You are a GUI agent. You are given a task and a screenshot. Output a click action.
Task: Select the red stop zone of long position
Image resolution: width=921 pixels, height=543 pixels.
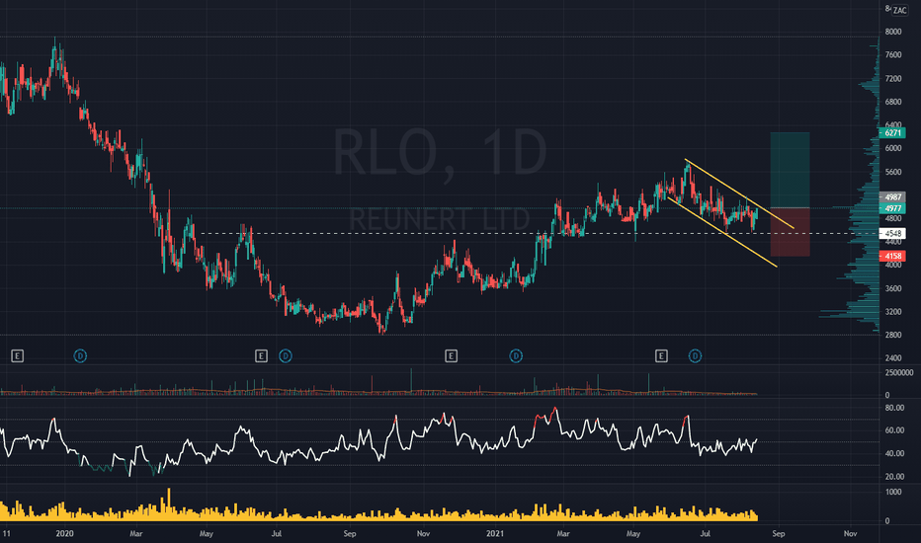pos(790,232)
